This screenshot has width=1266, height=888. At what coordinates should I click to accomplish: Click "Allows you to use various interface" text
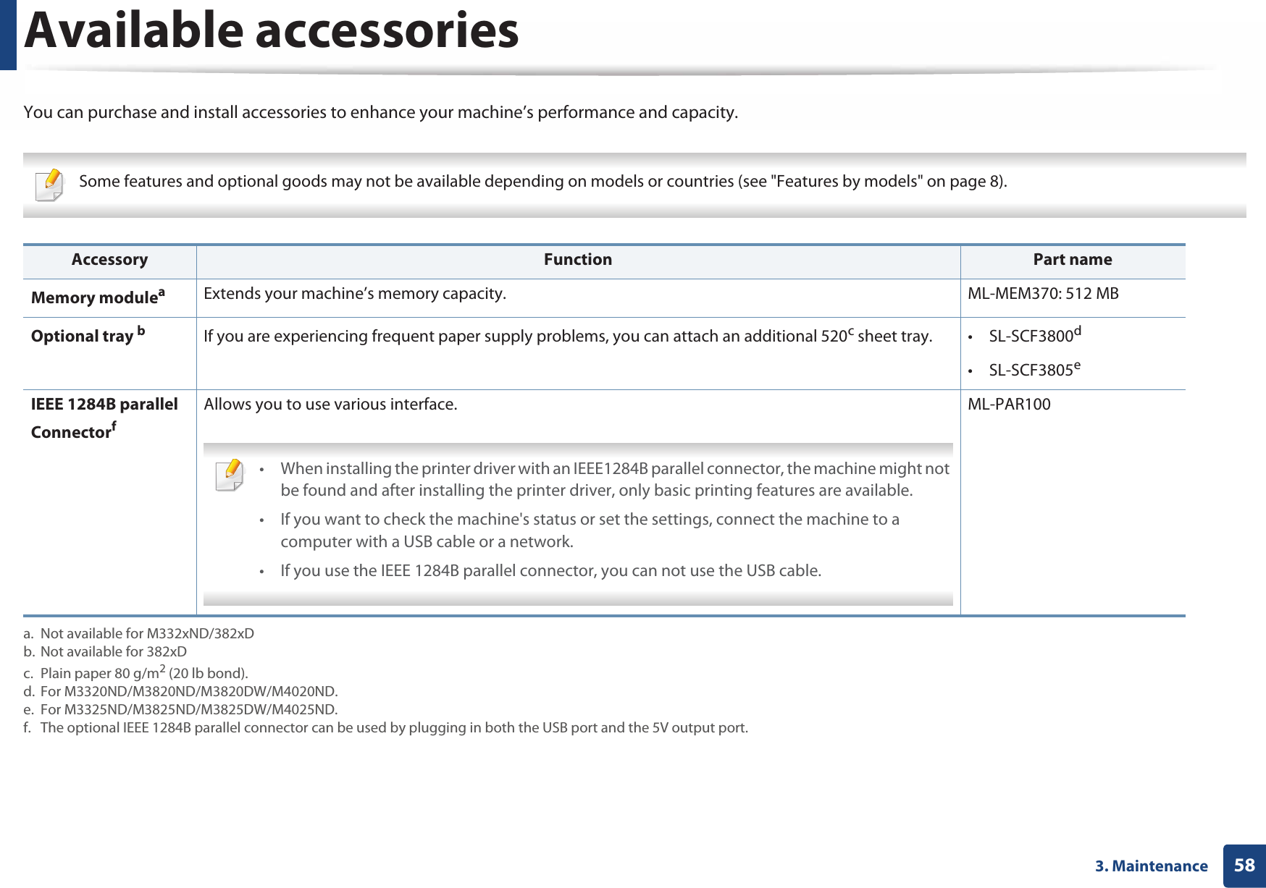(x=330, y=405)
